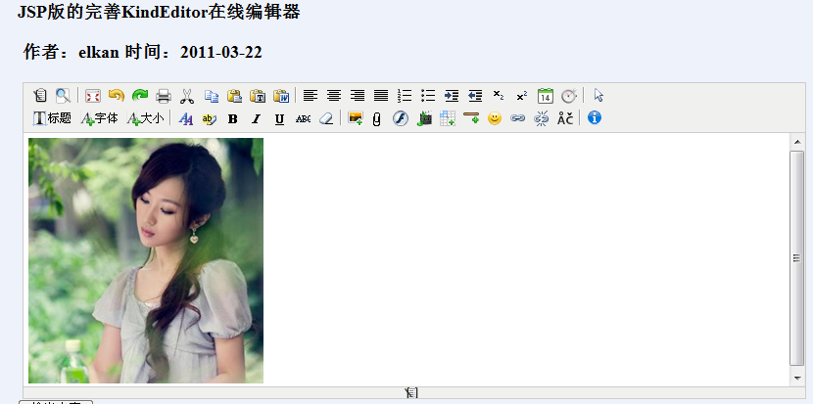Open the HTML source view icon
813x404 pixels.
coord(40,96)
